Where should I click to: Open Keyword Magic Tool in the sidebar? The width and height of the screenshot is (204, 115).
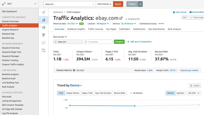(x=11, y=52)
